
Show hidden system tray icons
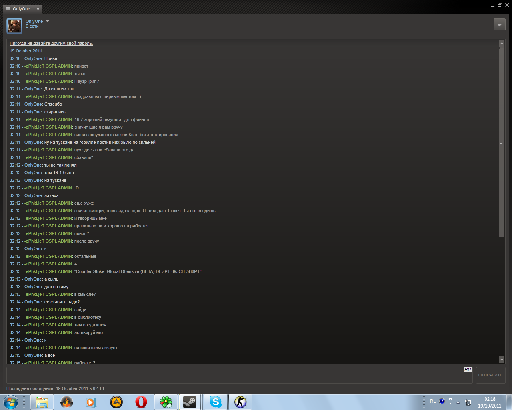pyautogui.click(x=458, y=402)
